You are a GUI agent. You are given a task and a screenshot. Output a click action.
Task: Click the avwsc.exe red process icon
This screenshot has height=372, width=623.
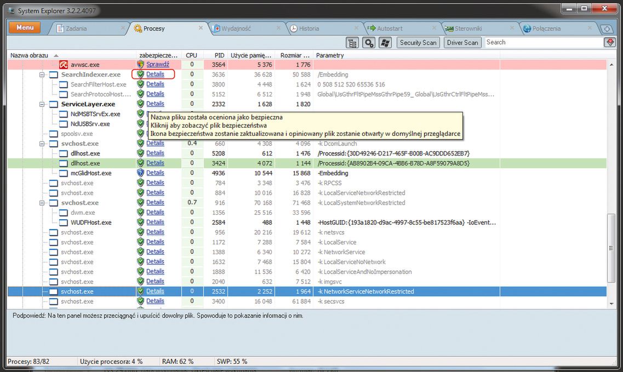pos(64,65)
